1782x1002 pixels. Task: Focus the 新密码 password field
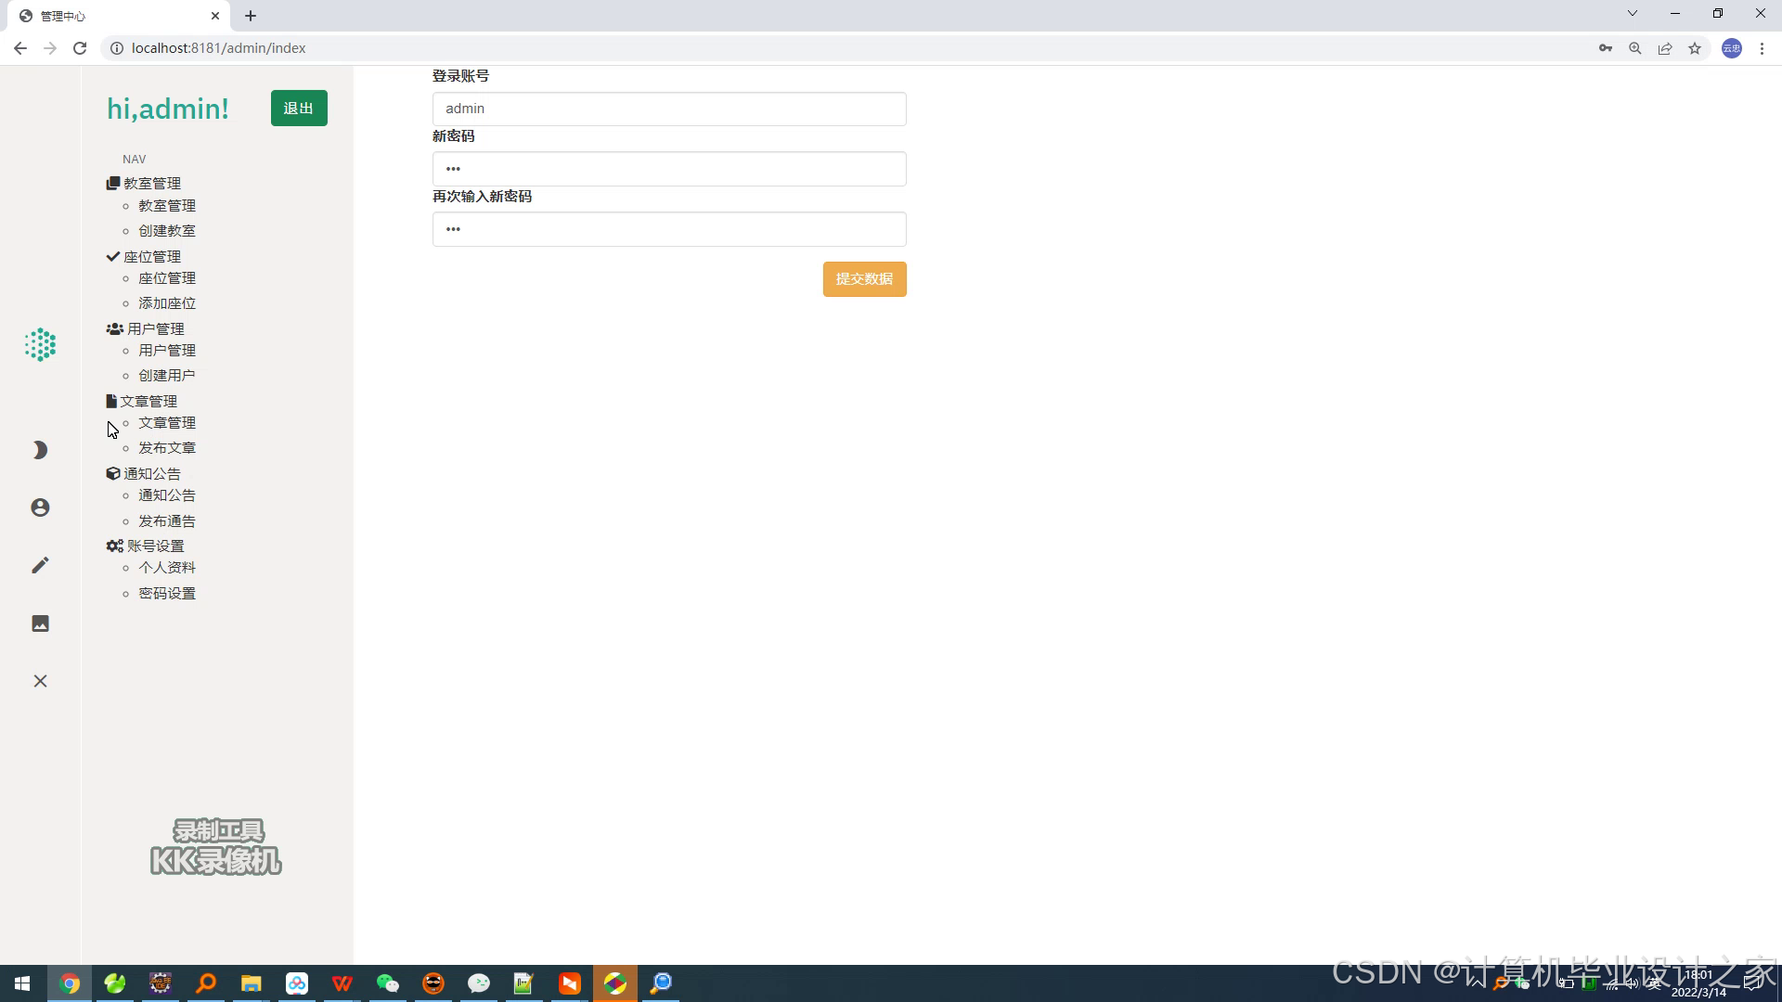tap(669, 169)
